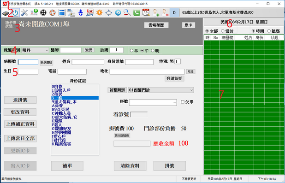The width and height of the screenshot is (285, 183).
Task: Click the counter box showing 0 in toolbar
Action: [x=174, y=12]
